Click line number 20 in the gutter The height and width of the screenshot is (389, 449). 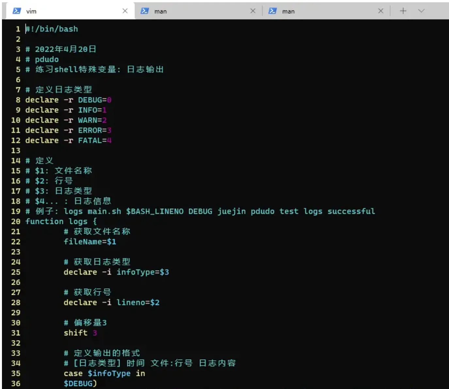[16, 221]
